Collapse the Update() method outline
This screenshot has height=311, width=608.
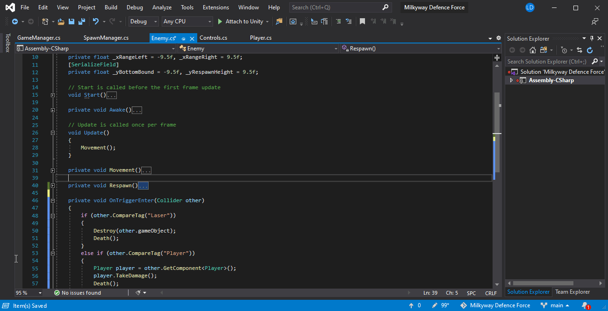53,133
